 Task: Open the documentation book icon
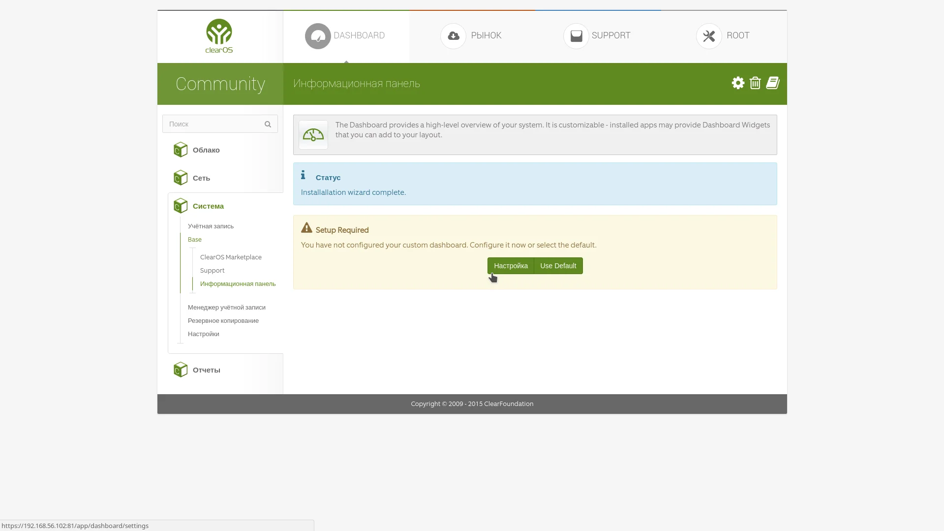point(773,83)
